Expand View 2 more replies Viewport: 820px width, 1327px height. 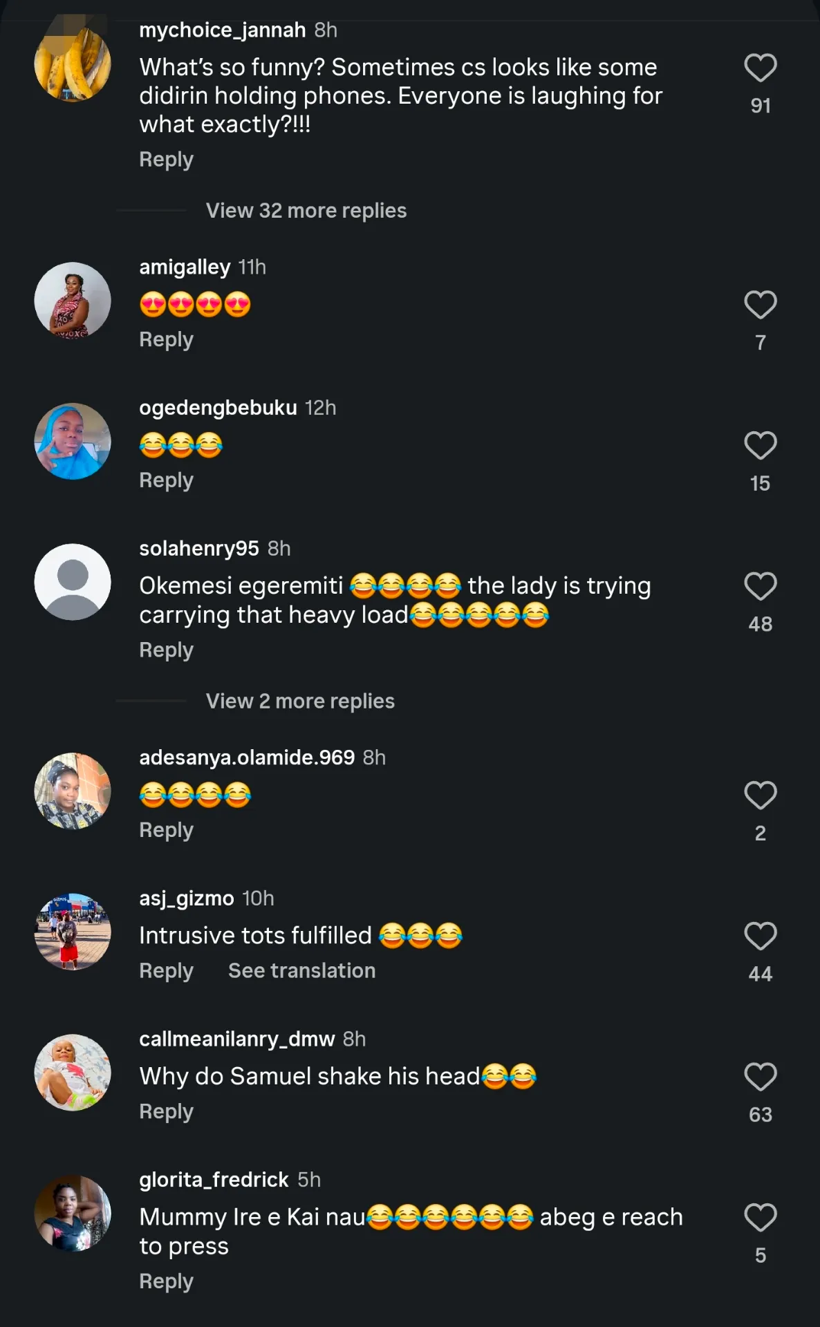[300, 701]
